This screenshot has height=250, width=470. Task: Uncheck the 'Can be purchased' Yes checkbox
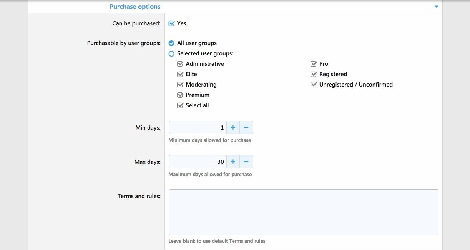click(172, 23)
